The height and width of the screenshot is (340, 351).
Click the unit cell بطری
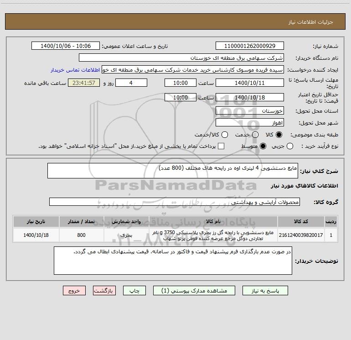click(126, 235)
